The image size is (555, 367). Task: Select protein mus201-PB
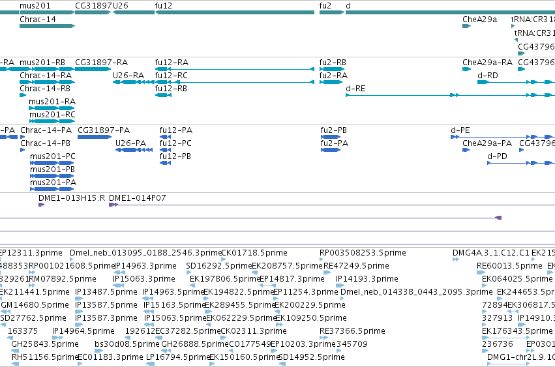click(52, 169)
